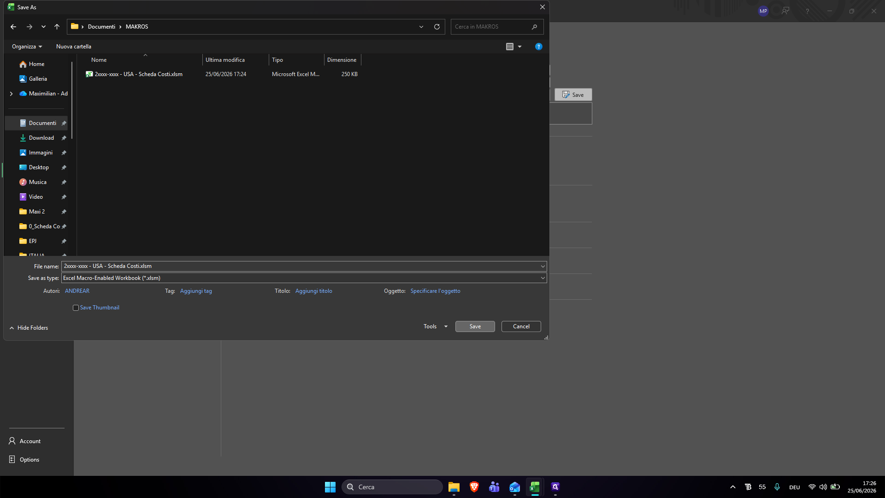This screenshot has width=885, height=498.
Task: Click the Cancel button
Action: tap(521, 326)
